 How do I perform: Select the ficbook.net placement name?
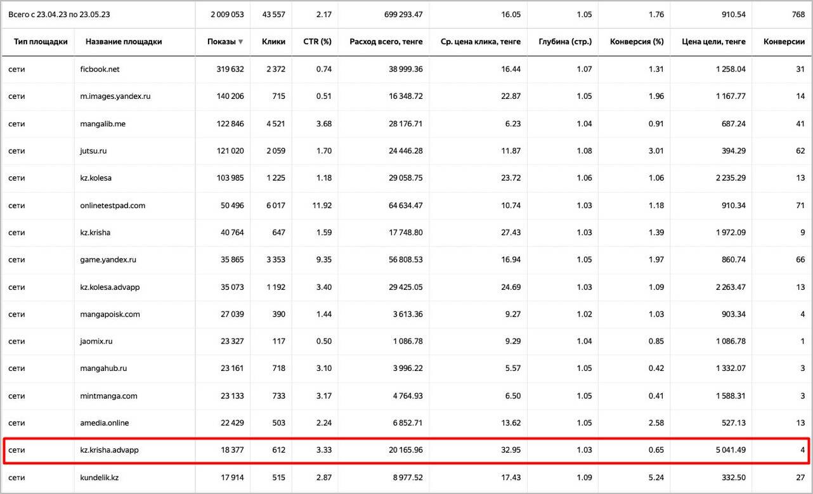click(100, 69)
